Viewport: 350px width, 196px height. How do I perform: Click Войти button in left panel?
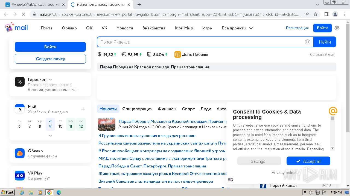50,47
